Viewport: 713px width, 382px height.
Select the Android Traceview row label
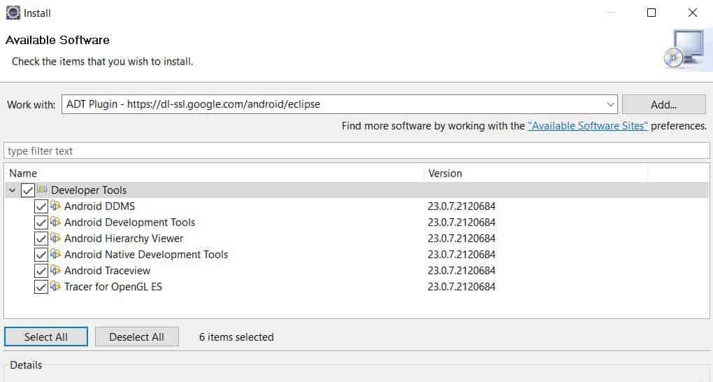click(108, 271)
